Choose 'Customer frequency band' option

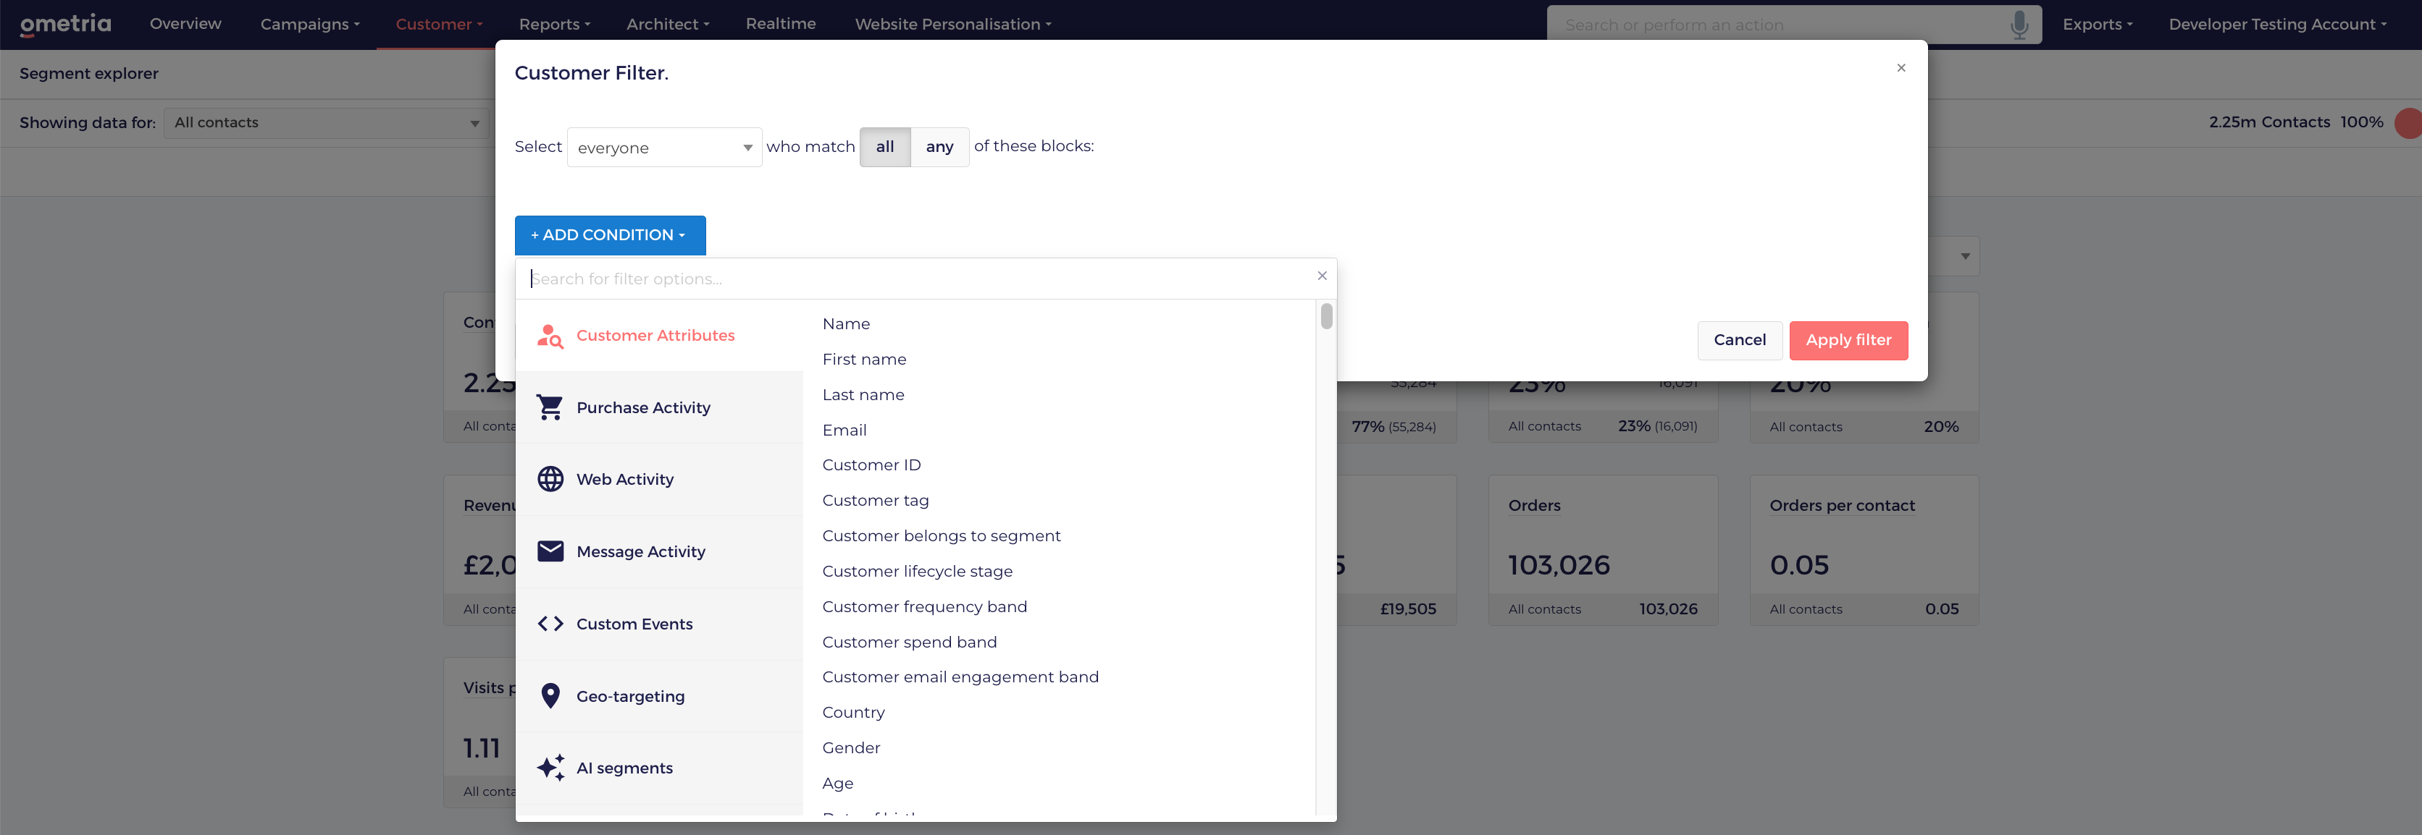point(924,607)
